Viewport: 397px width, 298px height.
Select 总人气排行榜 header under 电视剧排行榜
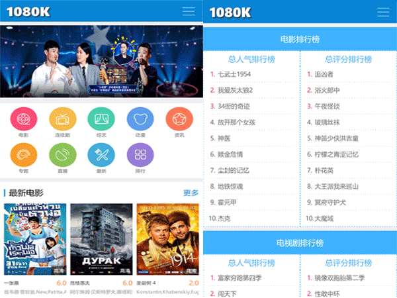point(251,263)
